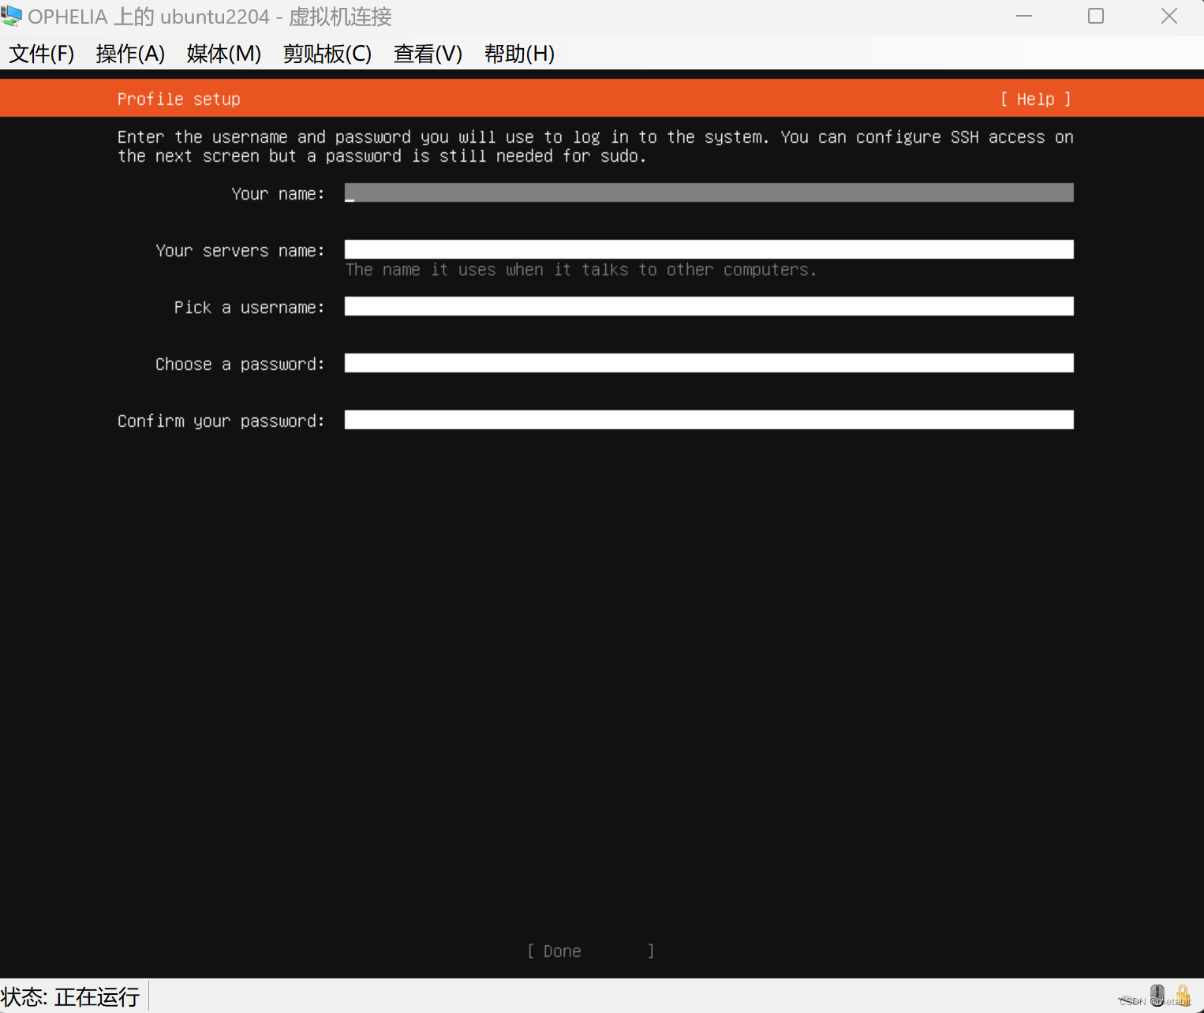Focus the Your name input field

point(709,193)
